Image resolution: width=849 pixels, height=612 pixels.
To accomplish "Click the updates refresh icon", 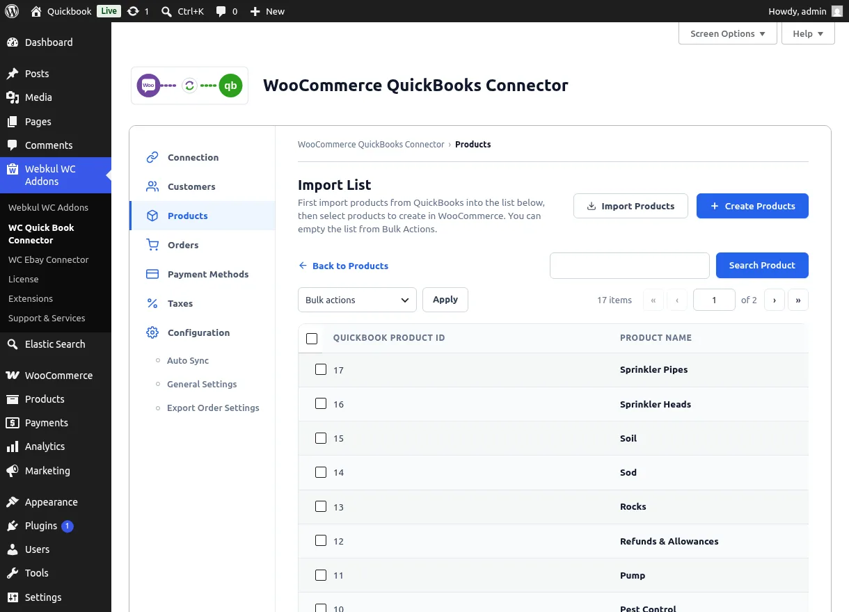I will pos(133,11).
